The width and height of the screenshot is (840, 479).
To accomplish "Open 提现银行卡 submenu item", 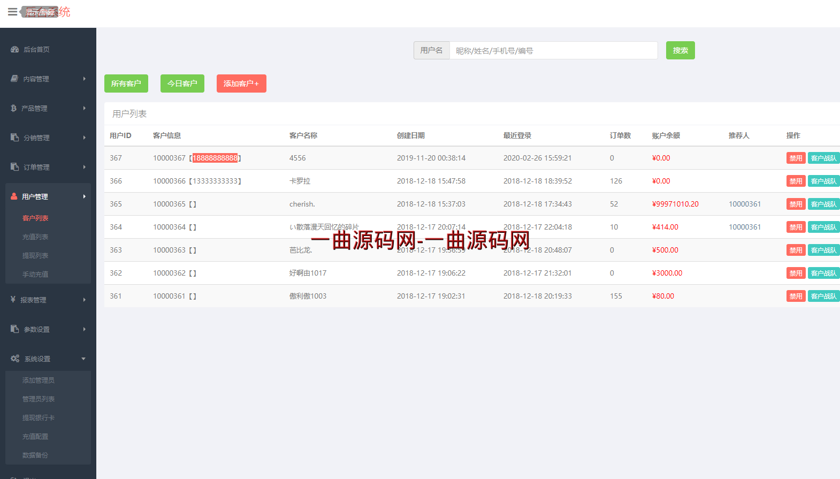I will pyautogui.click(x=39, y=417).
